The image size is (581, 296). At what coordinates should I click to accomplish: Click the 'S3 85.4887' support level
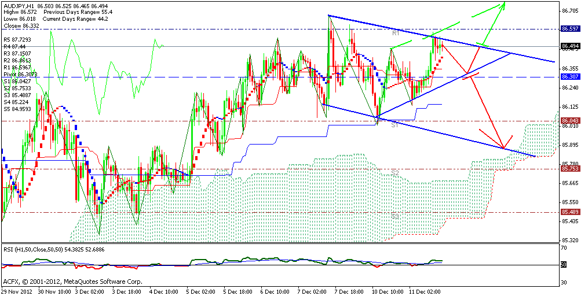[x=17, y=94]
